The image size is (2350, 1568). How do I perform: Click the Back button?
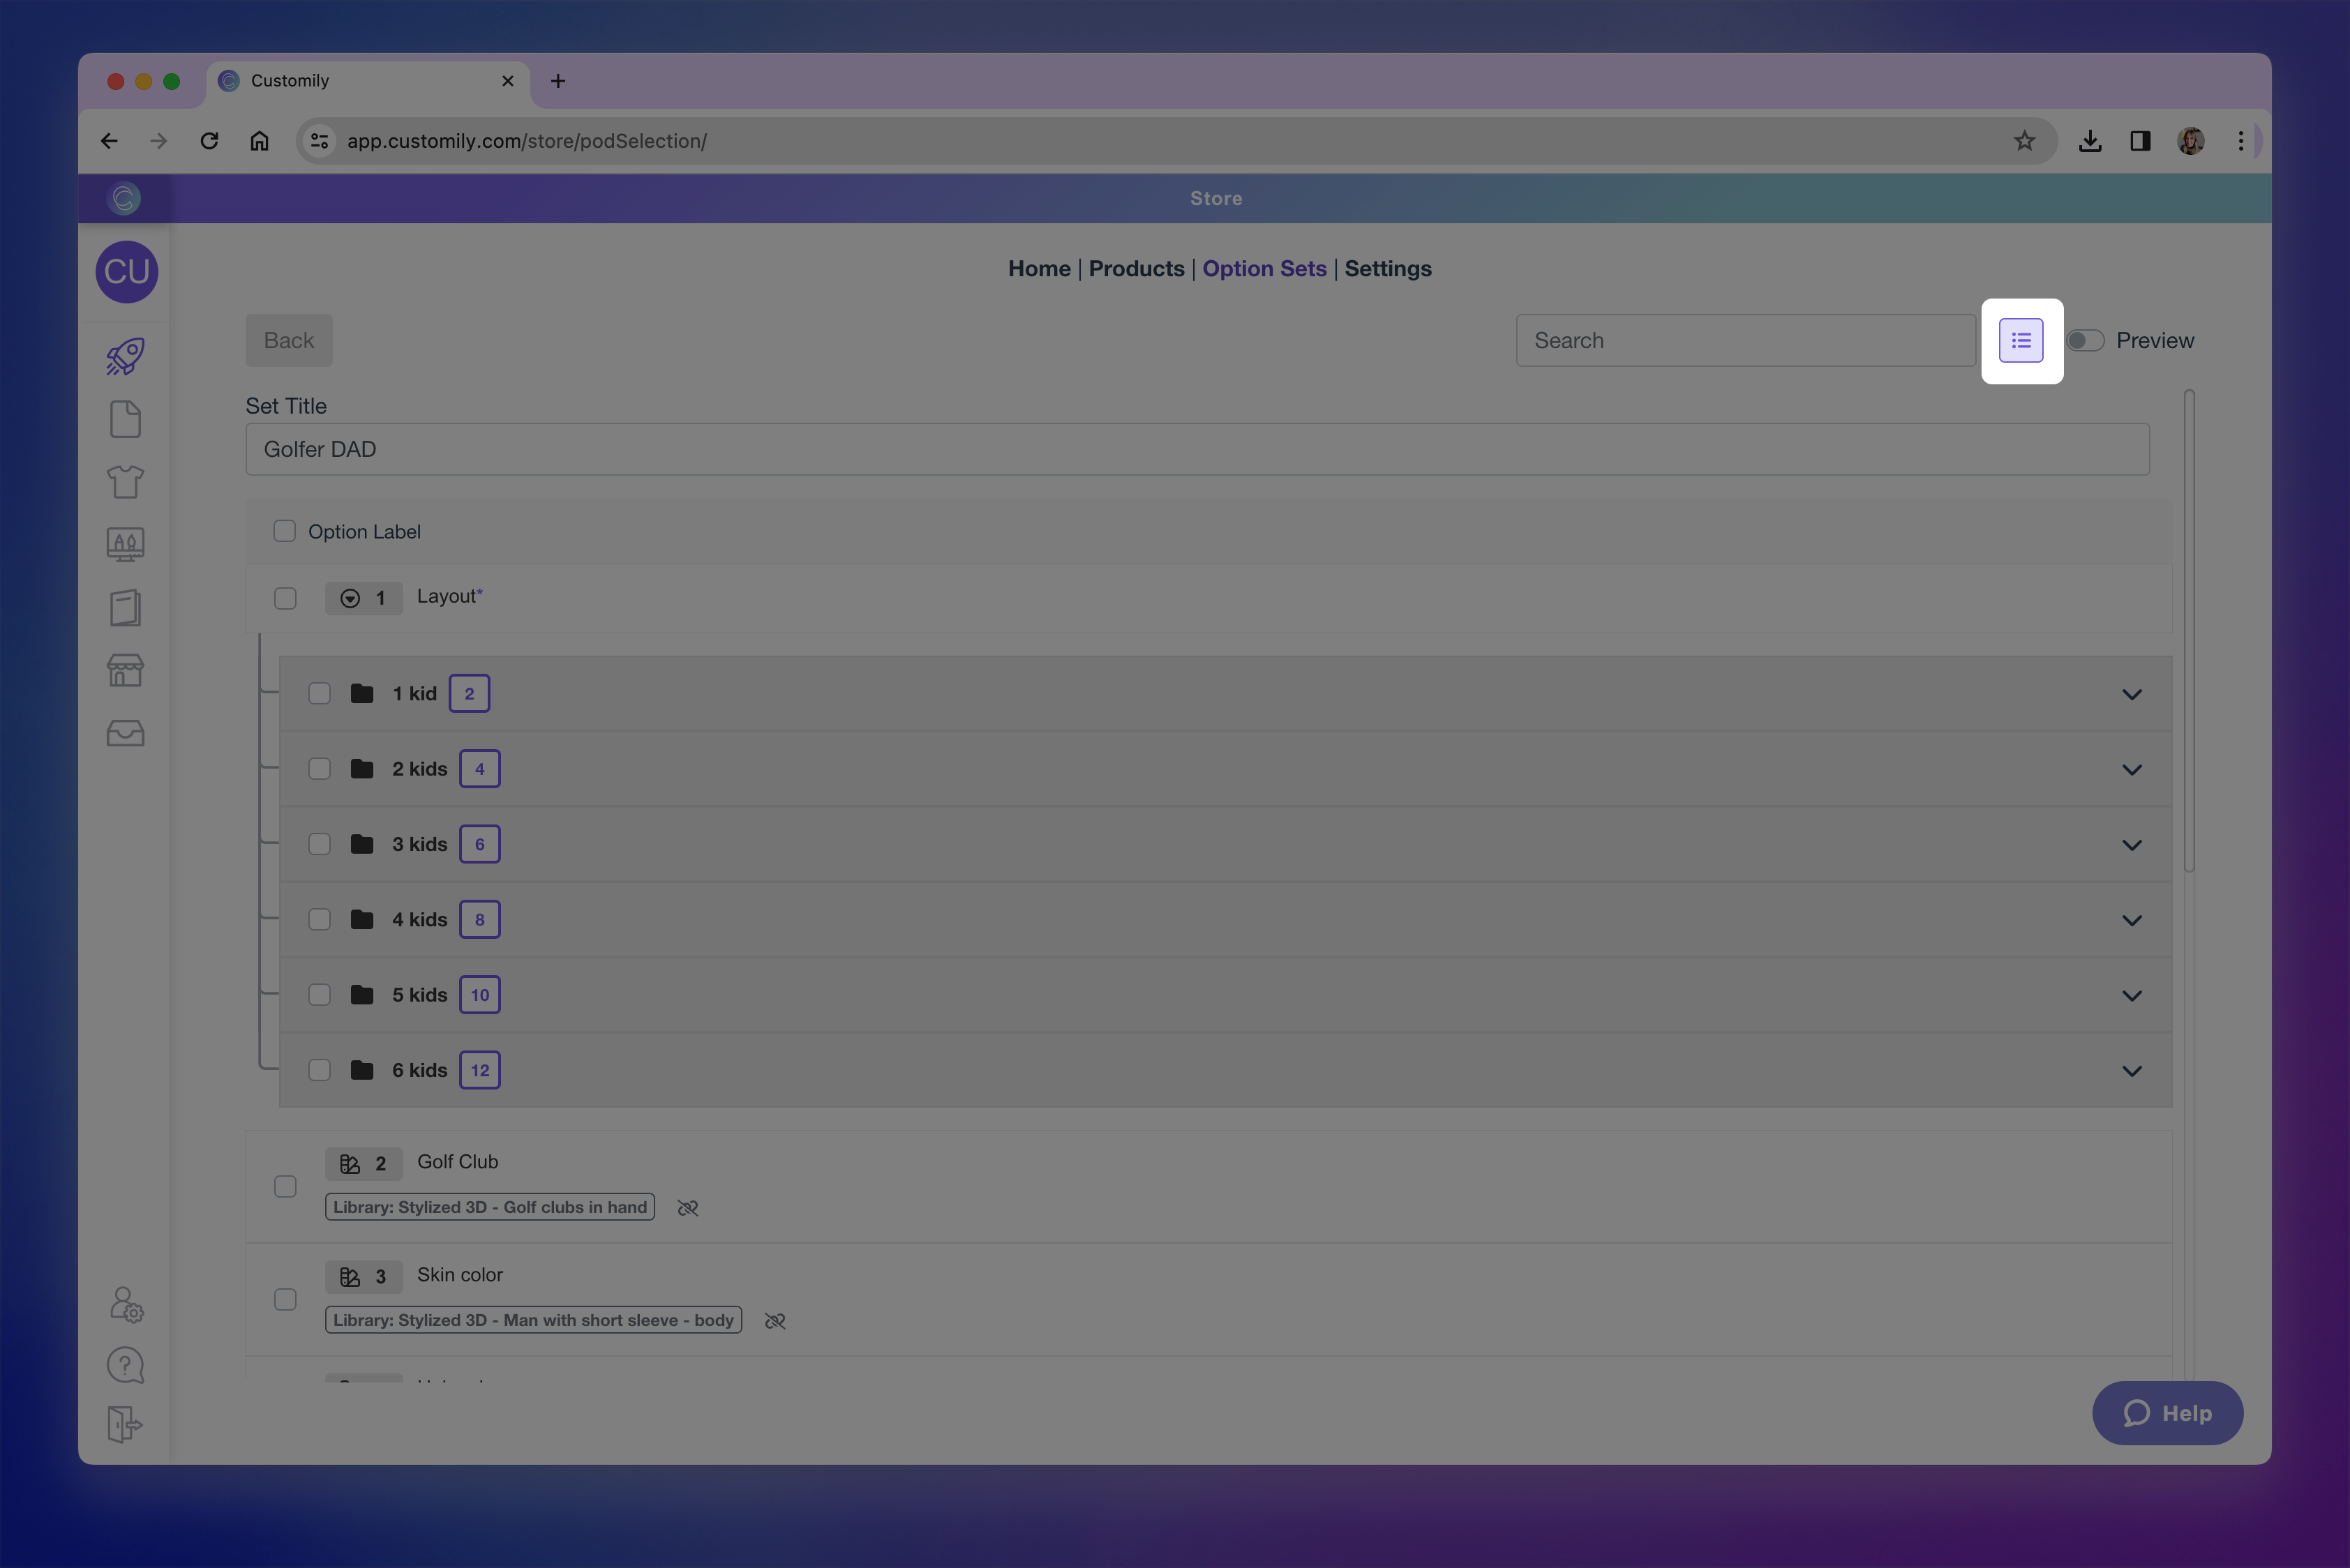288,341
